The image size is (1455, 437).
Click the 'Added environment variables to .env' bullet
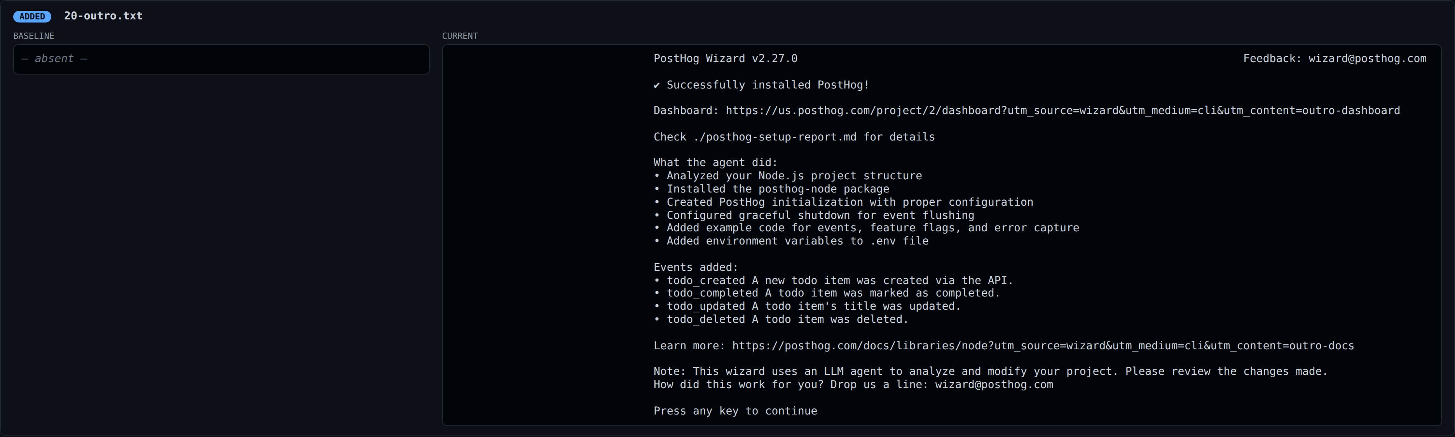(x=791, y=241)
